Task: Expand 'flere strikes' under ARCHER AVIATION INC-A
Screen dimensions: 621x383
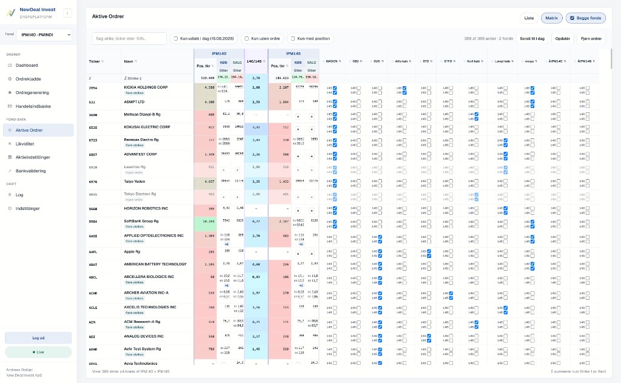Action: [x=135, y=298]
